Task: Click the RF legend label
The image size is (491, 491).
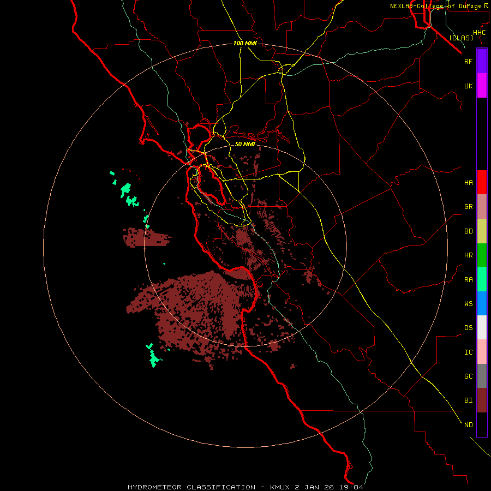Action: point(468,61)
